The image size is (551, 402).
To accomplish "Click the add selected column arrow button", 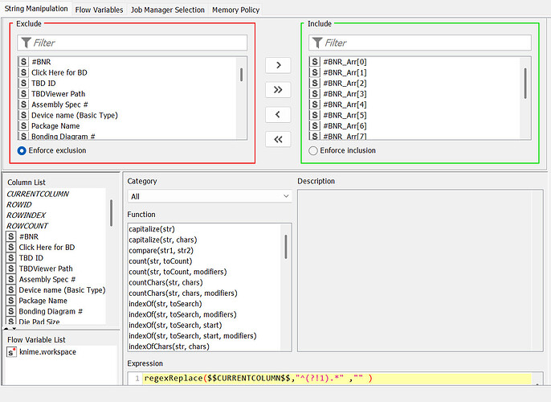I will (277, 65).
